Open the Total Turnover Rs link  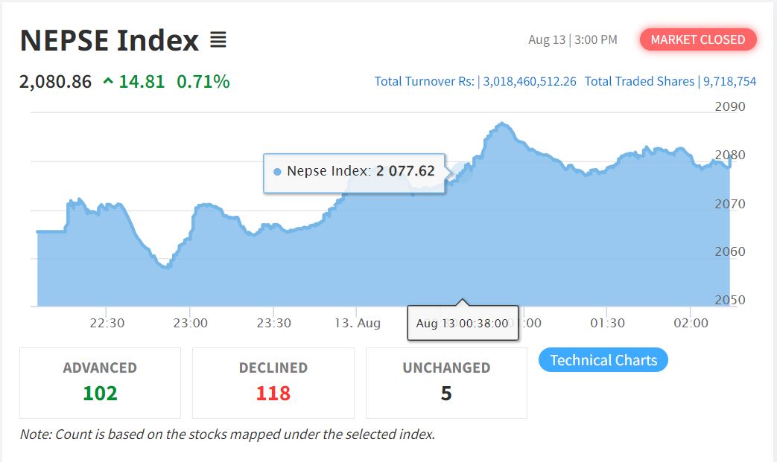[x=475, y=81]
